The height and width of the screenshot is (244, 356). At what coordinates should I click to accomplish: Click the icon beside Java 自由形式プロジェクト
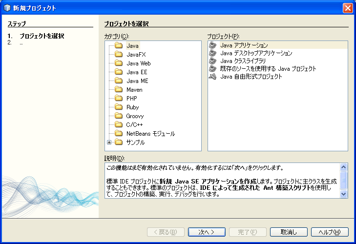tap(212, 77)
